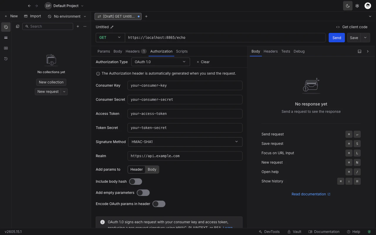Open Authorization Type OAuth 1.0 dropdown
Viewport: 376px width, 235px height.
[x=160, y=62]
